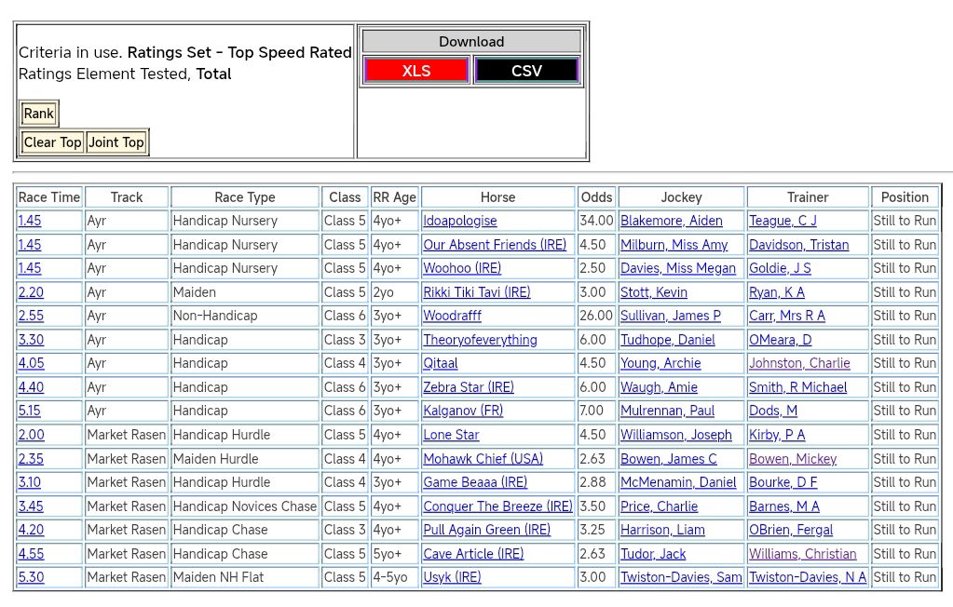
Task: Open the 2.20 Ayr race time link
Action: [x=31, y=292]
